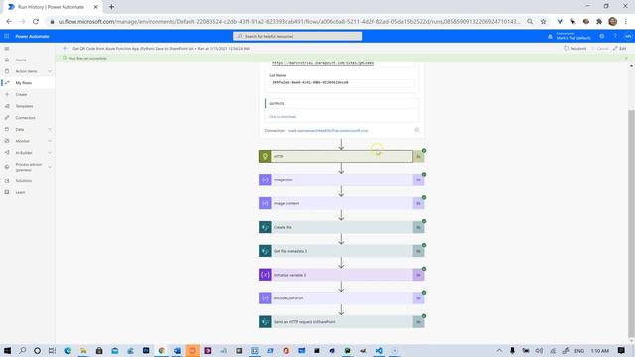
Task: Click the Monitor sidebar icon
Action: pos(7,141)
